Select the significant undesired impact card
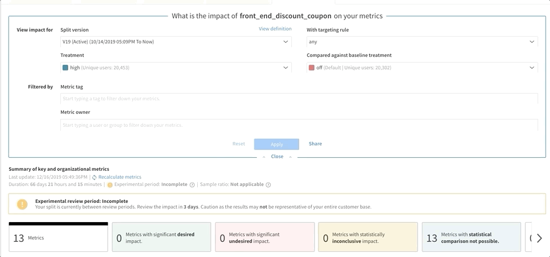Image resolution: width=550 pixels, height=257 pixels. [264, 237]
